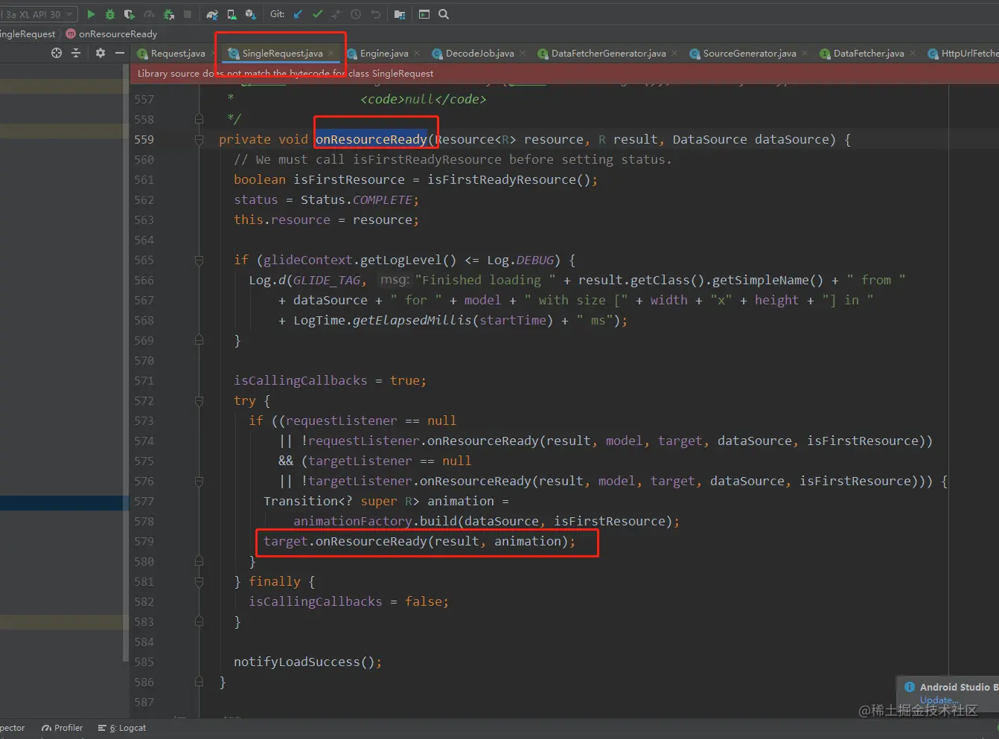Screen dimensions: 999x739
Task: Click project panel vertical scrollbar
Action: [x=125, y=363]
